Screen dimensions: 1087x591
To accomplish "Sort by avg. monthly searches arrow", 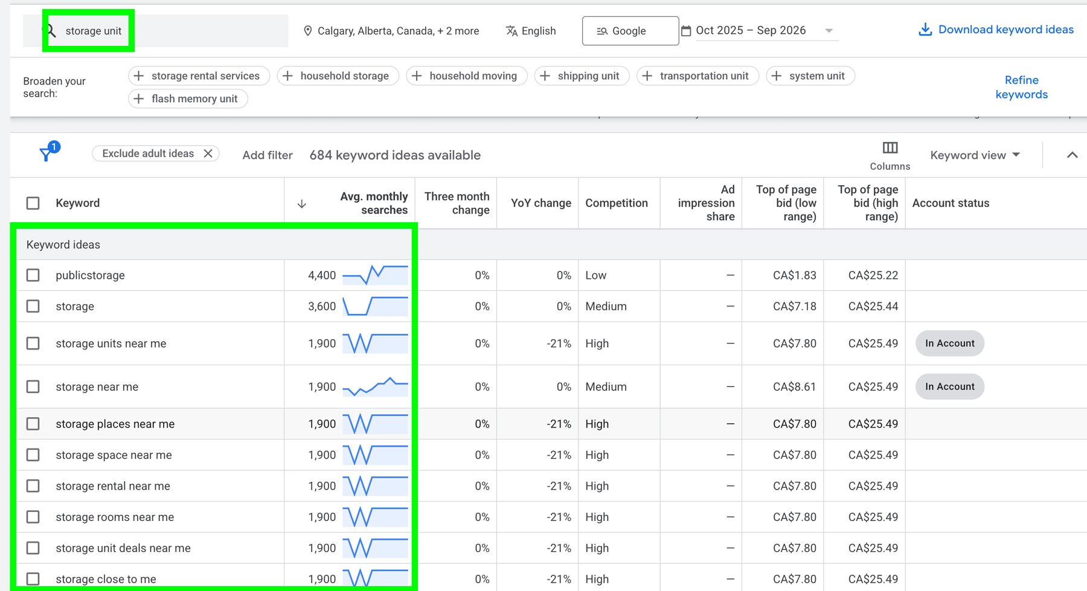I will pyautogui.click(x=302, y=204).
